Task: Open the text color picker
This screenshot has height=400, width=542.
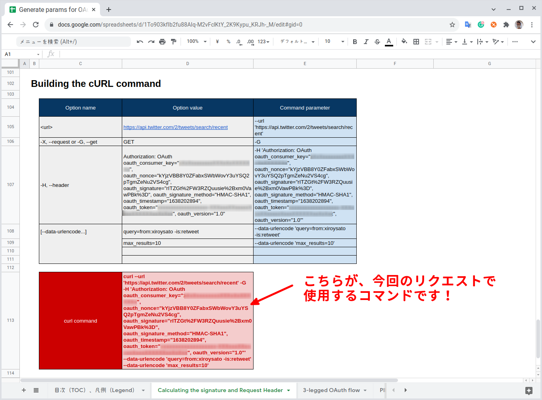Action: [x=389, y=41]
